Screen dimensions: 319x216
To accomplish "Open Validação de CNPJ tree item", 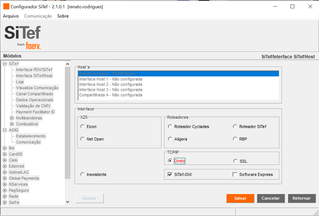I will click(33, 106).
